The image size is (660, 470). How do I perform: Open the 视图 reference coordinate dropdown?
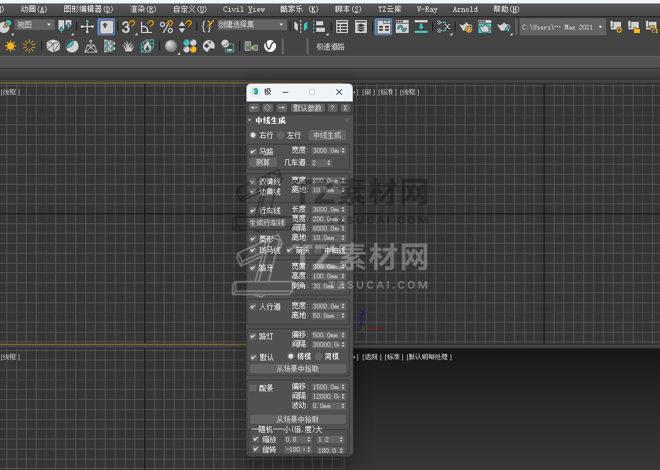coord(34,25)
